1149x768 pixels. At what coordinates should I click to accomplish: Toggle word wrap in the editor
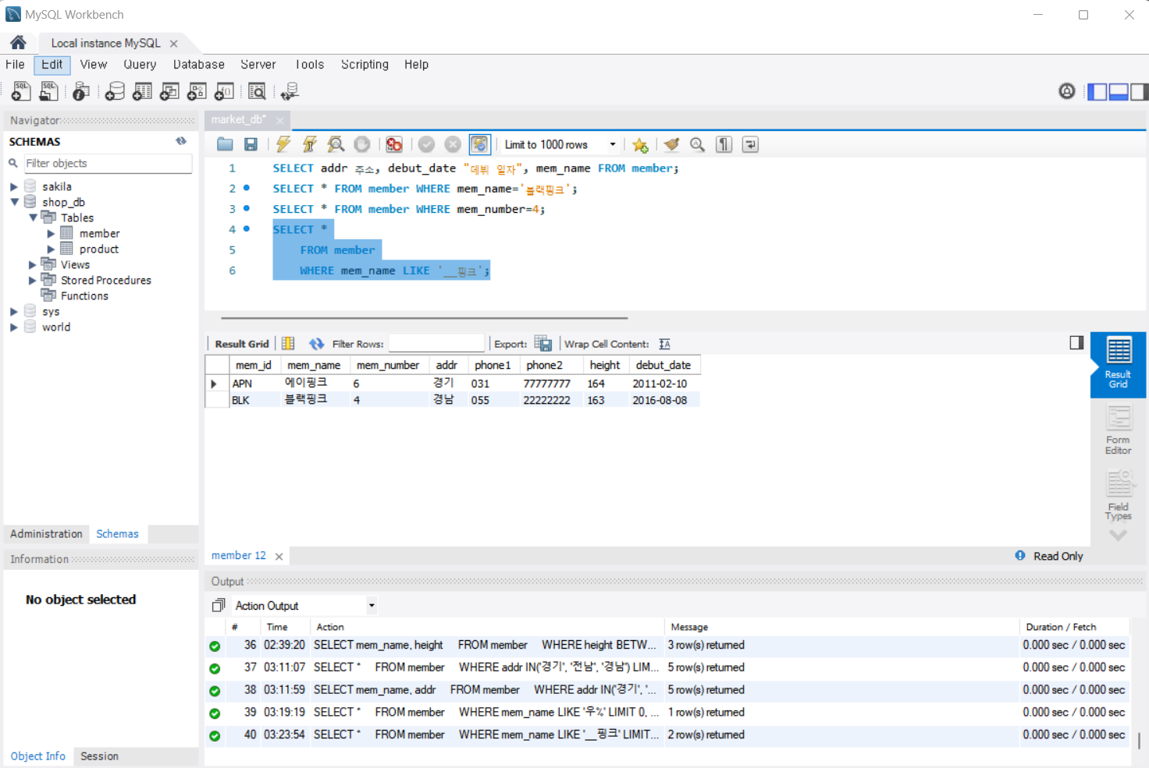(750, 144)
